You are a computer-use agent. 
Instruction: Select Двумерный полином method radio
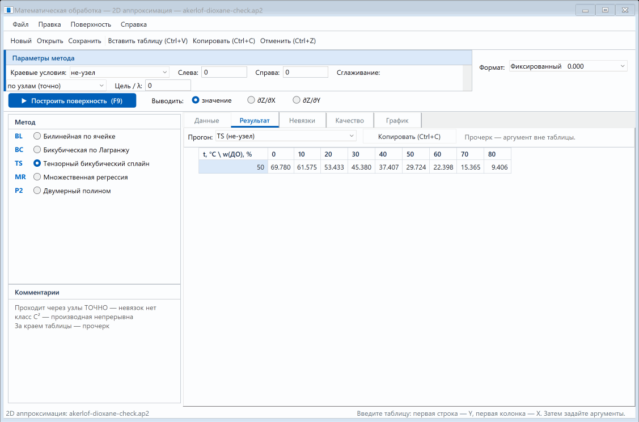pos(71,191)
